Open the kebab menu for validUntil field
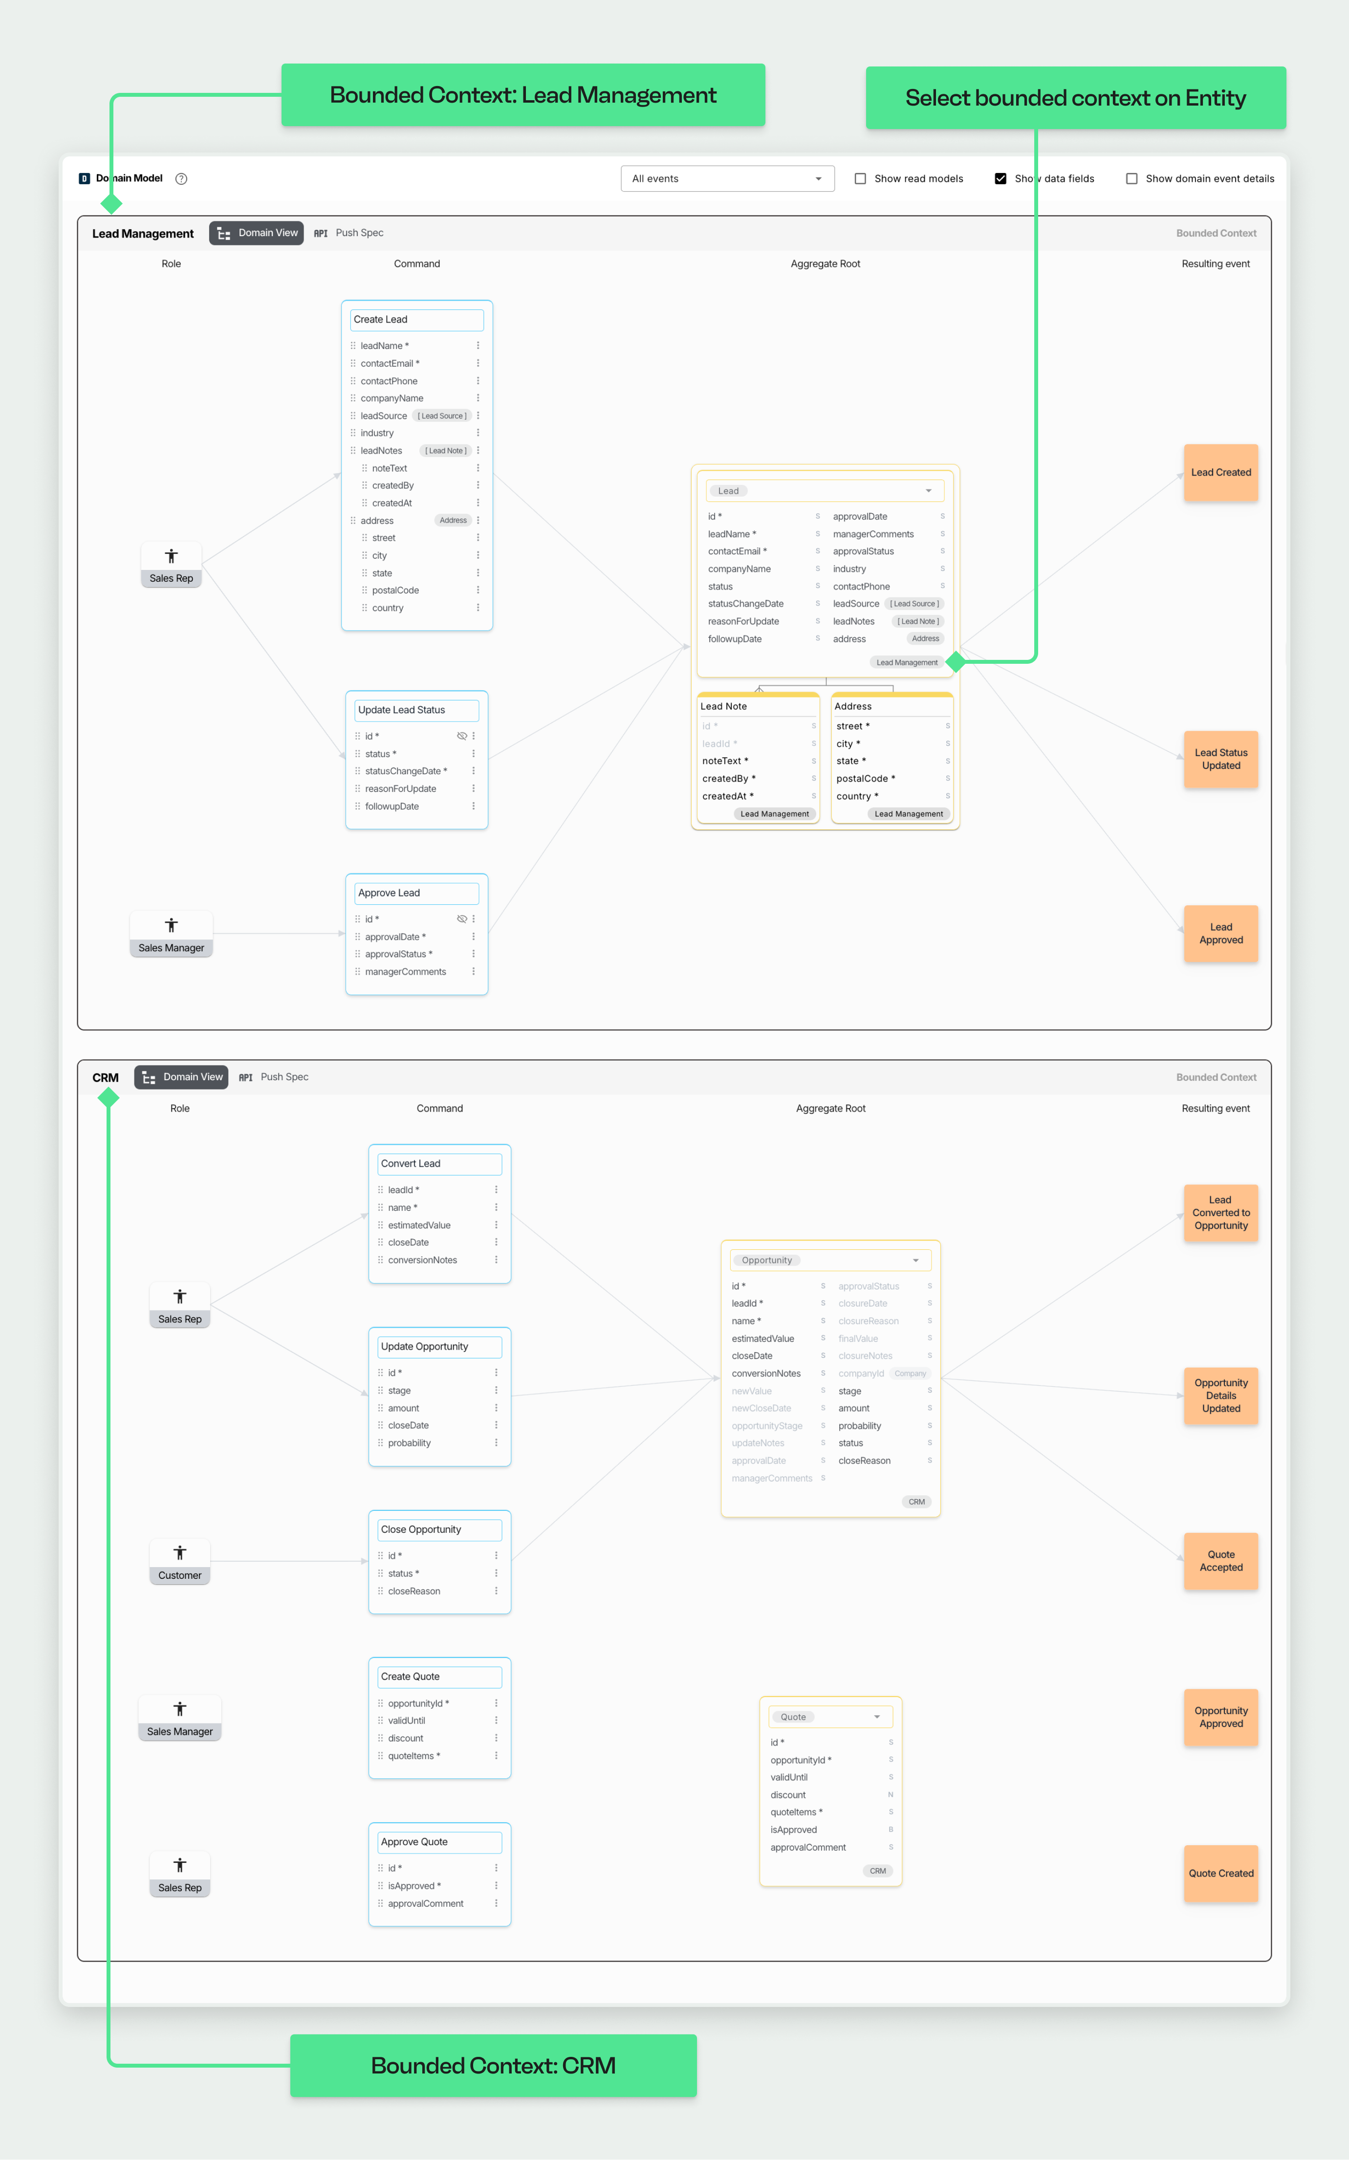 pyautogui.click(x=497, y=1720)
